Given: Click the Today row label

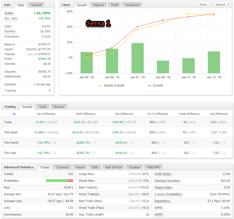Looking at the screenshot, I should (x=8, y=122).
